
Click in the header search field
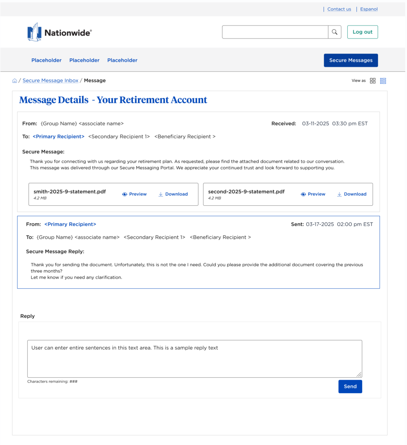[x=275, y=32]
